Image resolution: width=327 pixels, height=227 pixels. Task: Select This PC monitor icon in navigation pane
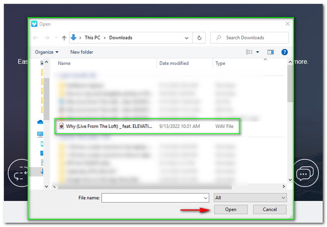[x=40, y=134]
